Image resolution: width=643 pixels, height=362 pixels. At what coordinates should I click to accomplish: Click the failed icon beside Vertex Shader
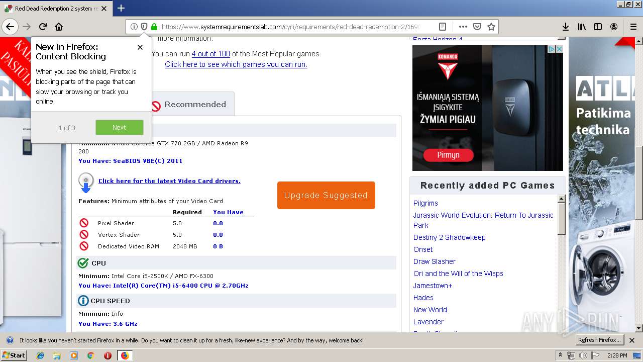84,234
